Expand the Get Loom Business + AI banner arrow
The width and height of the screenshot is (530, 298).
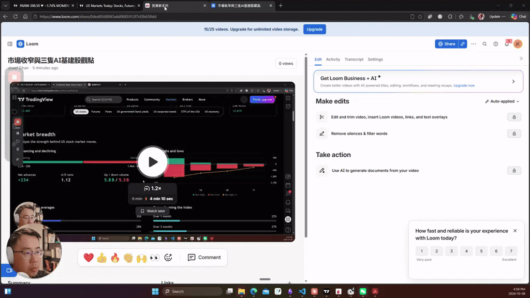513,81
